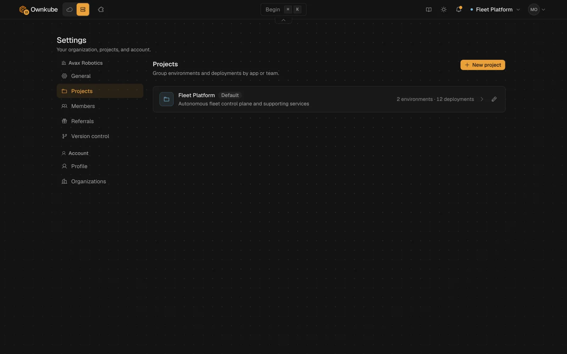Open Organizations settings
The width and height of the screenshot is (567, 354).
coord(100,181)
